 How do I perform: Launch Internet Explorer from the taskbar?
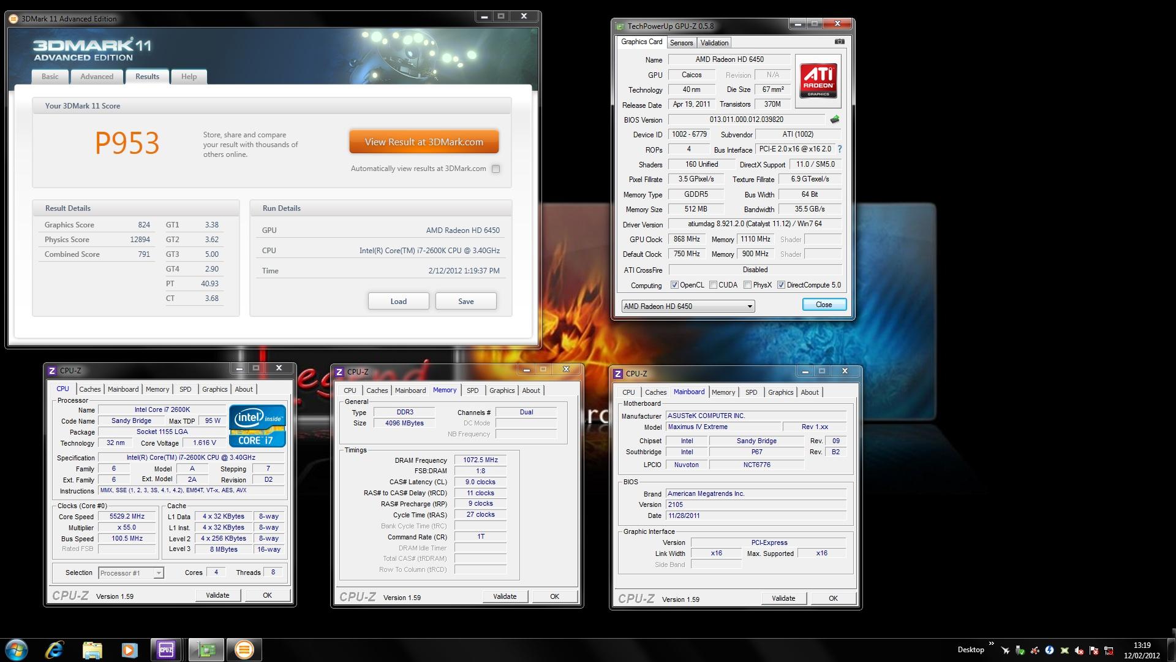point(55,649)
